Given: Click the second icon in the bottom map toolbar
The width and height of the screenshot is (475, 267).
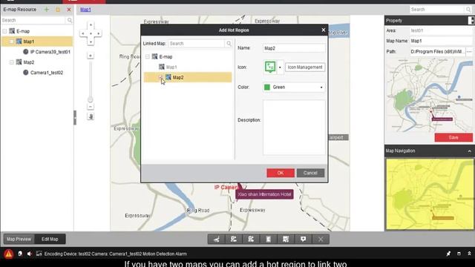Looking at the screenshot, I should point(234,239).
